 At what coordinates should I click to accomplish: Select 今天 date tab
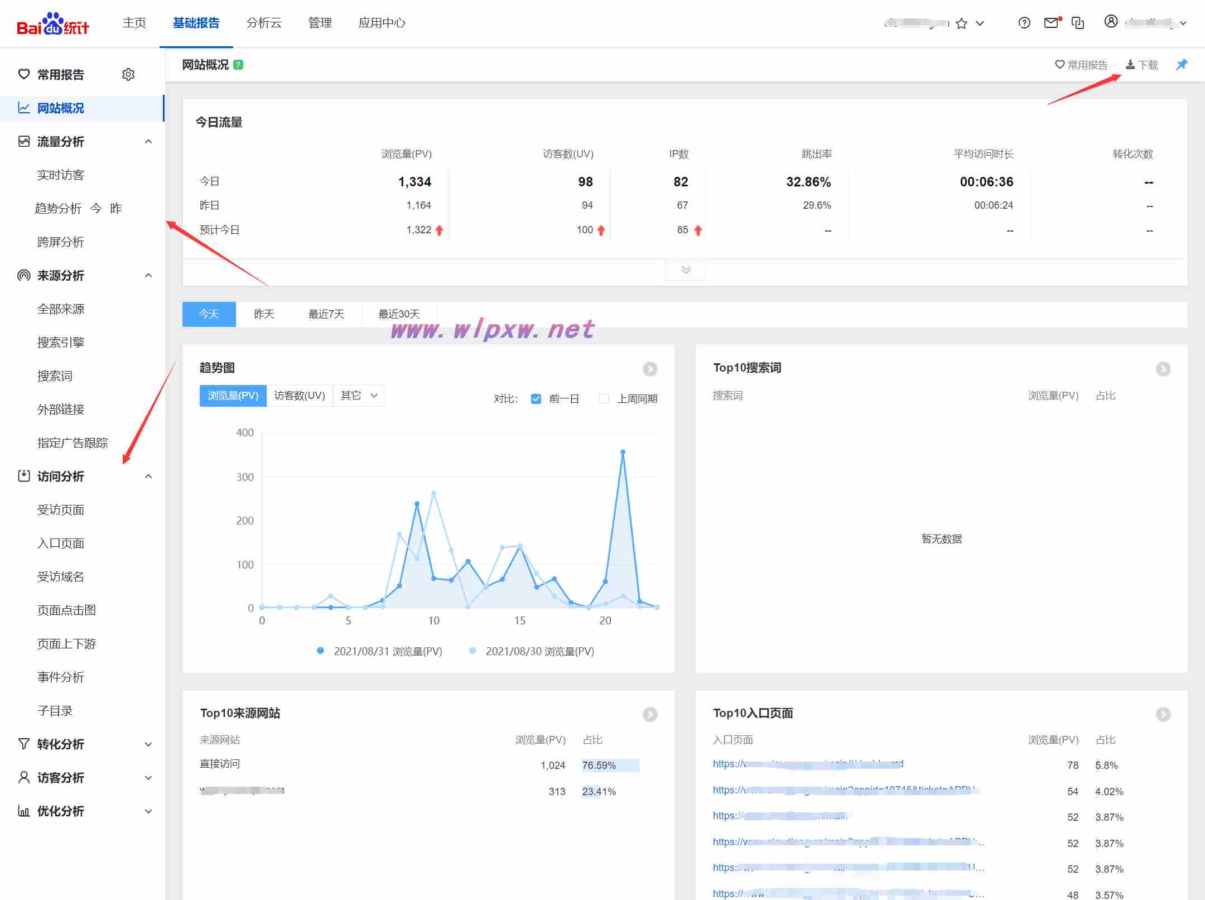pos(209,314)
